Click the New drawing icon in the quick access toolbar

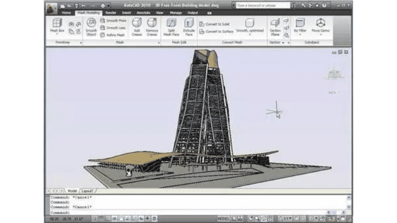click(63, 5)
